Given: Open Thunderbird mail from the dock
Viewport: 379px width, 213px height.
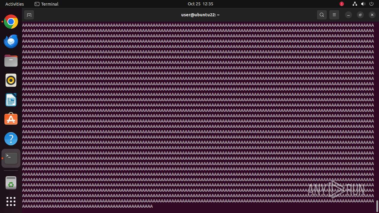Looking at the screenshot, I should point(11,41).
